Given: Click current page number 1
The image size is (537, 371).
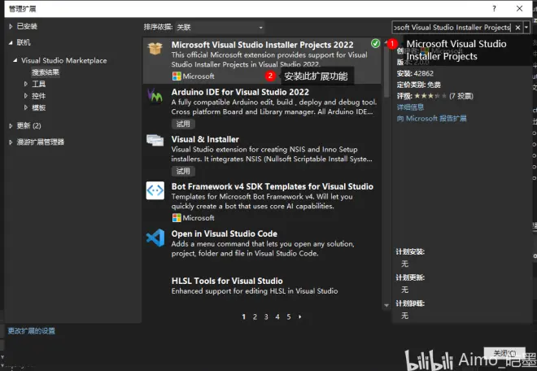Looking at the screenshot, I should (x=243, y=316).
